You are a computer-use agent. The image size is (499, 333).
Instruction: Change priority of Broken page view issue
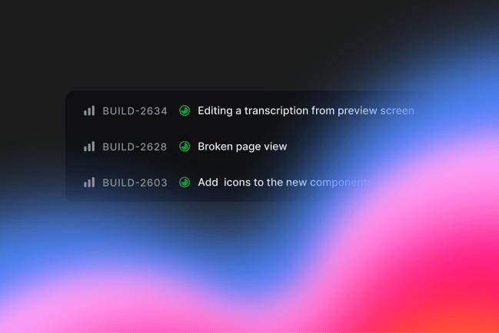(x=89, y=147)
